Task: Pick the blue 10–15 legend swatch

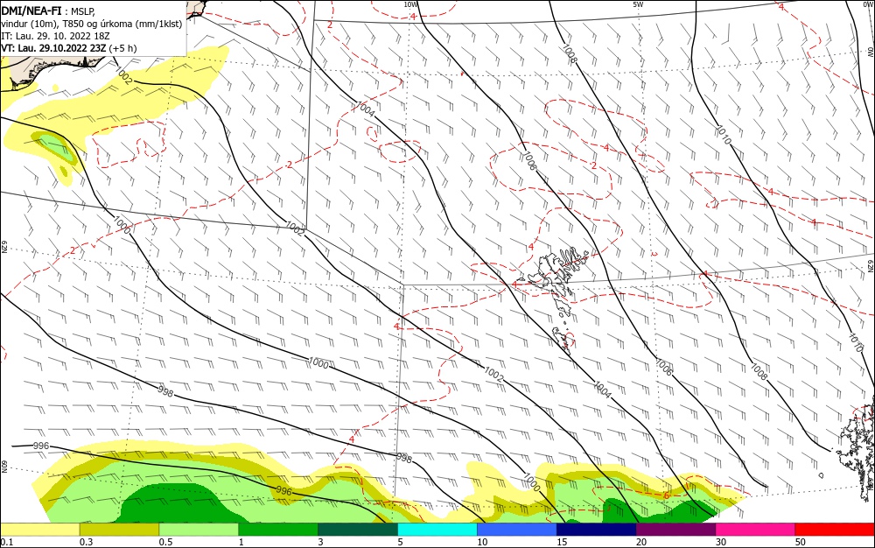Action: click(517, 530)
